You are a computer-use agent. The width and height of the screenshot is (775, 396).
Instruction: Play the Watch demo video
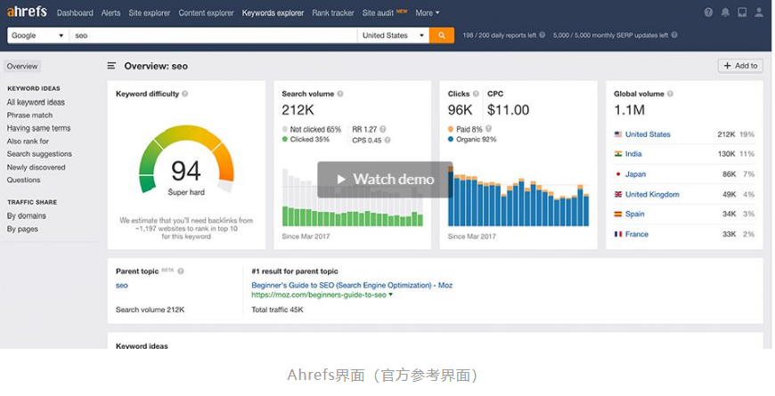coord(385,179)
